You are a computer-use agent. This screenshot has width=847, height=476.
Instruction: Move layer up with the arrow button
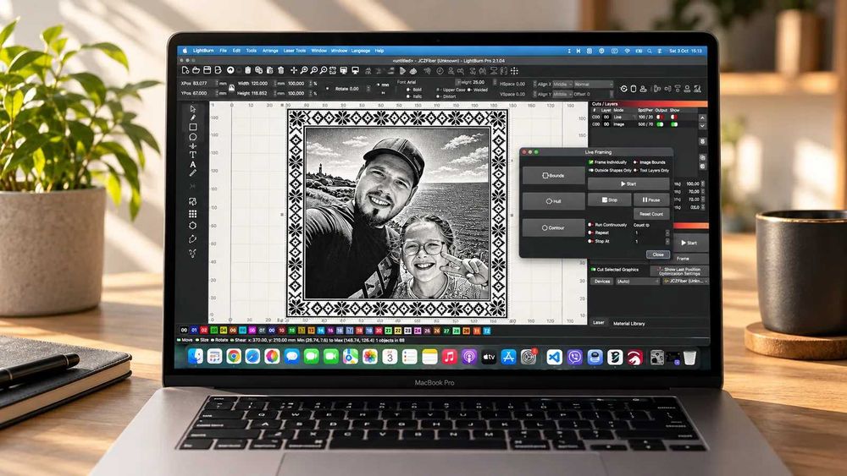(702, 118)
